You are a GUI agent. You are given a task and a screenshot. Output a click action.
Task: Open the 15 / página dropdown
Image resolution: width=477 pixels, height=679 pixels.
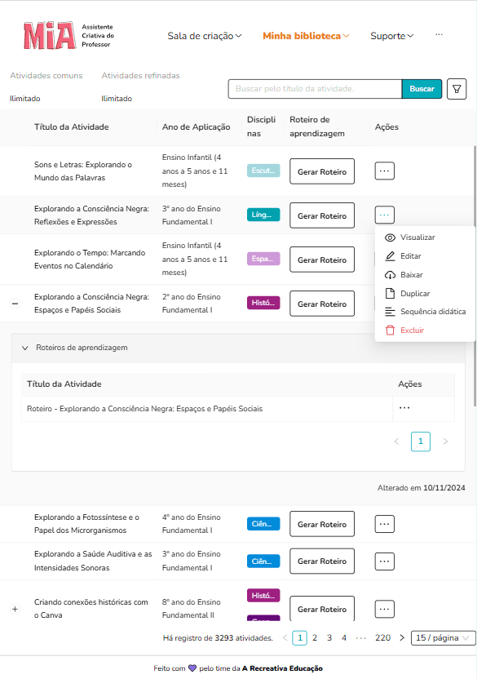(443, 638)
